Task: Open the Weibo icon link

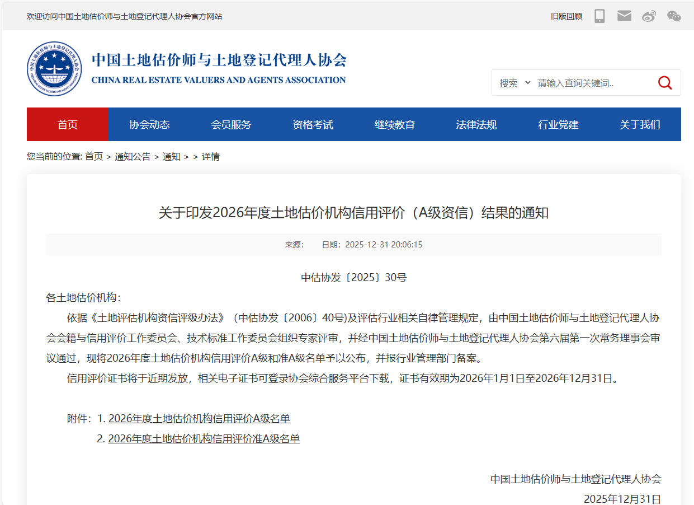Action: coord(649,16)
